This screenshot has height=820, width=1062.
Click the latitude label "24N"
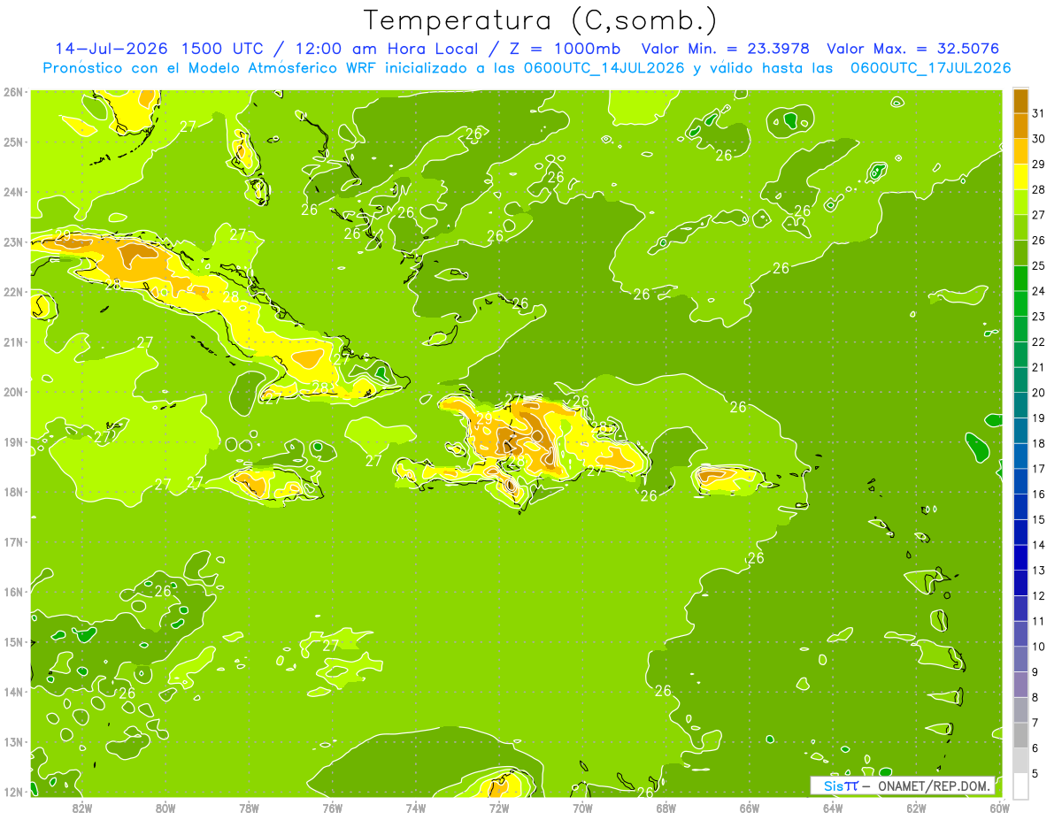pyautogui.click(x=13, y=192)
